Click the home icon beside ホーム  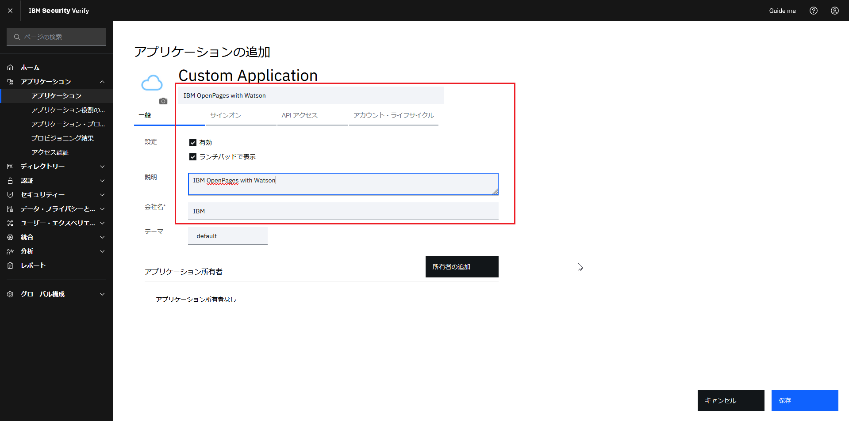click(10, 68)
